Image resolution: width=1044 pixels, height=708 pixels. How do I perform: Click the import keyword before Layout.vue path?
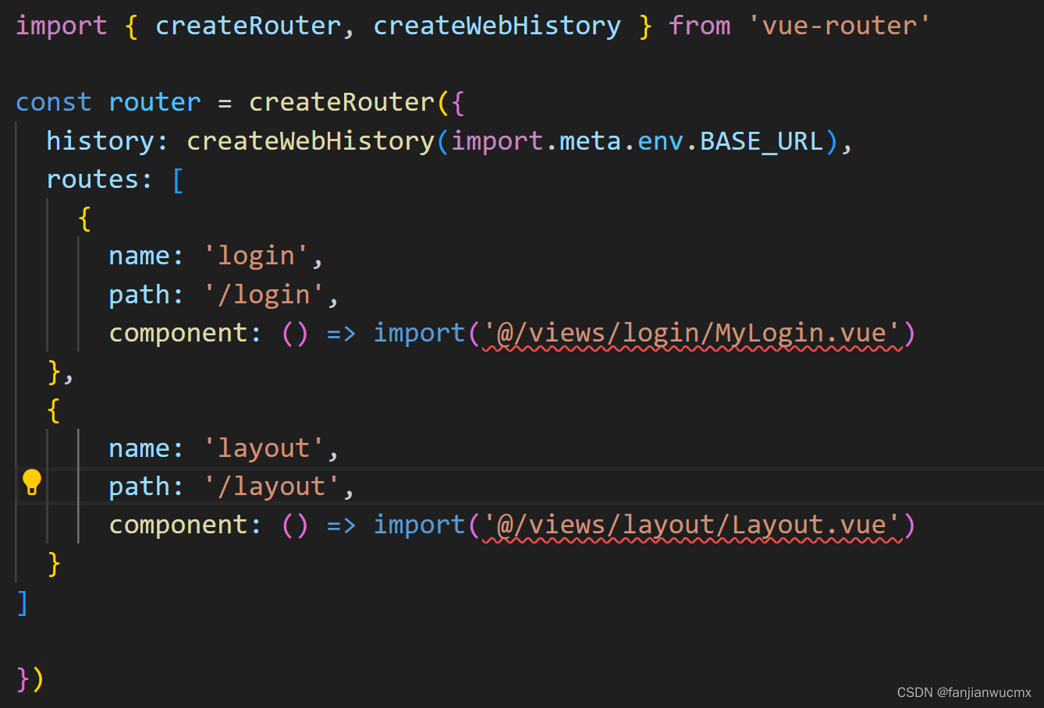pyautogui.click(x=419, y=525)
